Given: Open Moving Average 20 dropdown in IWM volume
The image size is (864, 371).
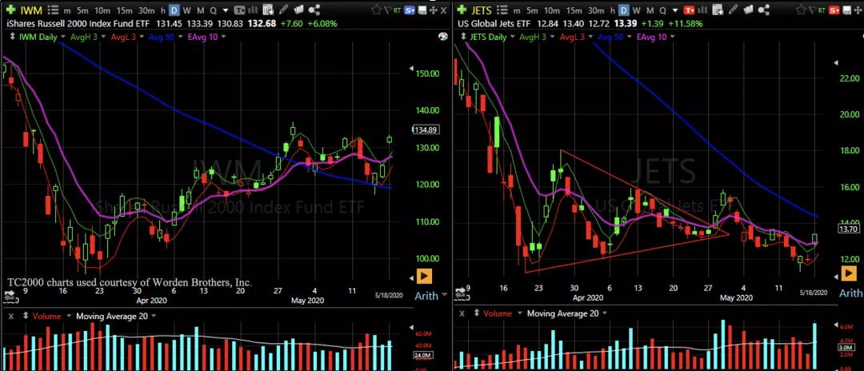Looking at the screenshot, I should point(154,314).
